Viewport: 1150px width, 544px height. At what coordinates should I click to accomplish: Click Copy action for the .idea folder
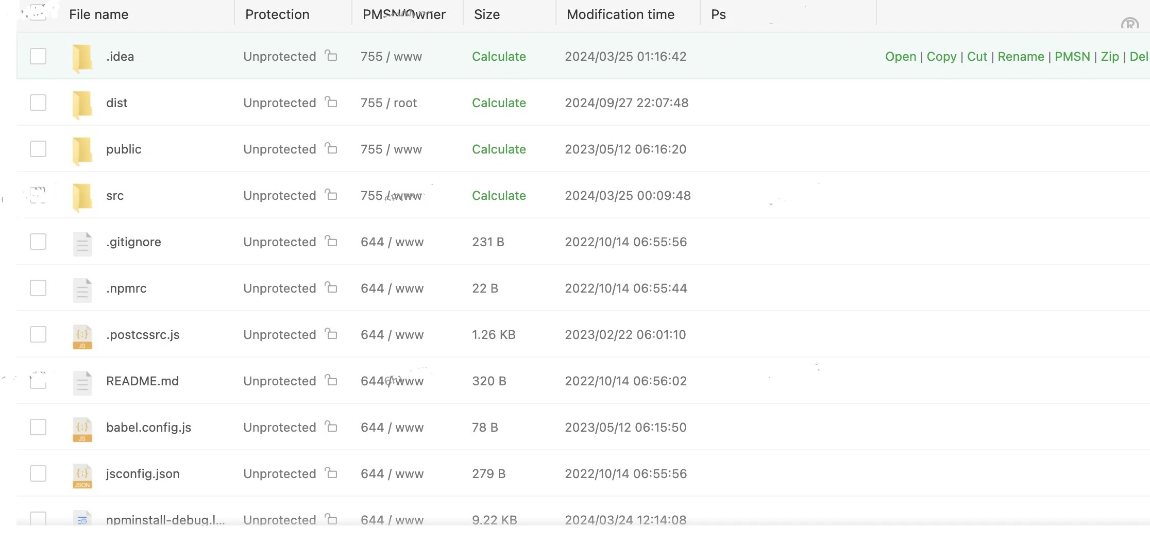tap(941, 57)
